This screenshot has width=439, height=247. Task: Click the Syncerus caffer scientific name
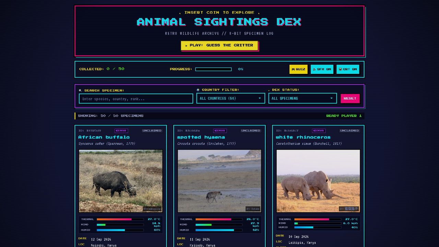click(x=107, y=144)
